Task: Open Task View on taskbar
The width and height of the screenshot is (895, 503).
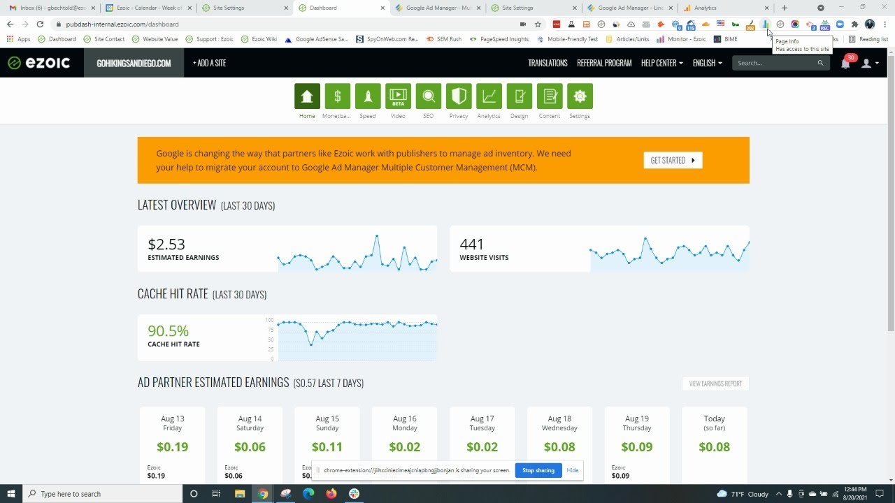Action: [217, 494]
